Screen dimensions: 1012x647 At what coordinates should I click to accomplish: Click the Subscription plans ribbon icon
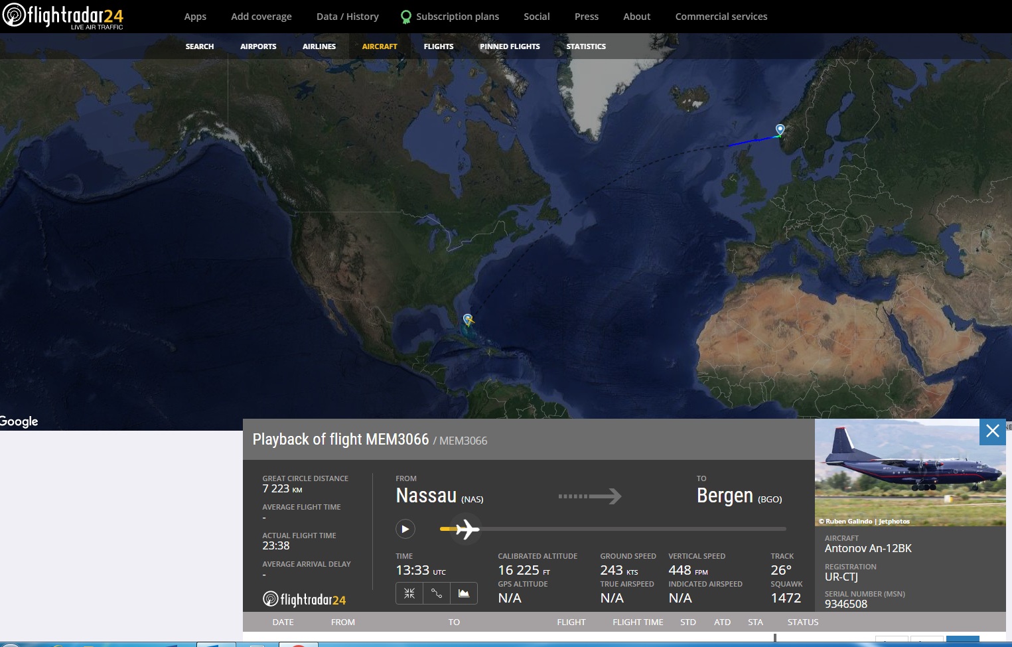point(405,17)
